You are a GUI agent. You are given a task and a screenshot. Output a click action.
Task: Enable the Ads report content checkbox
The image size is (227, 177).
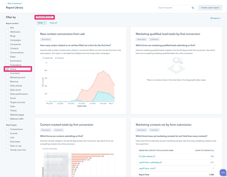coord(8,28)
